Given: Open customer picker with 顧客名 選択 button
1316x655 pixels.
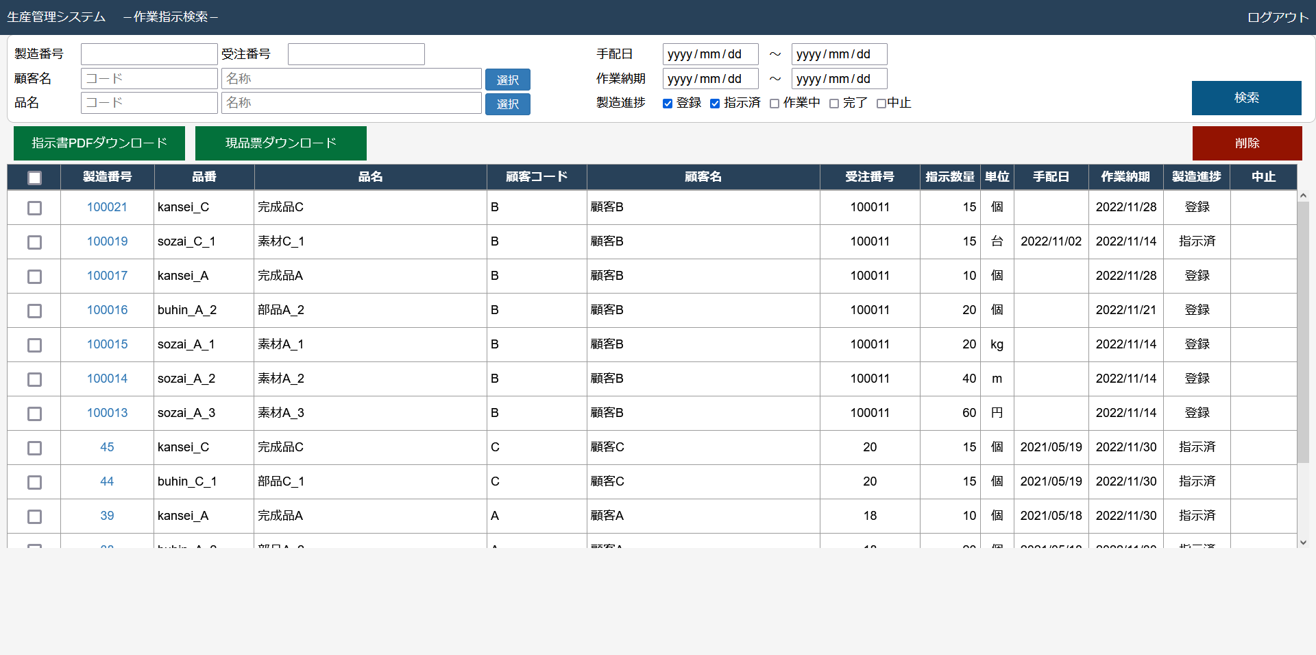Looking at the screenshot, I should point(507,80).
